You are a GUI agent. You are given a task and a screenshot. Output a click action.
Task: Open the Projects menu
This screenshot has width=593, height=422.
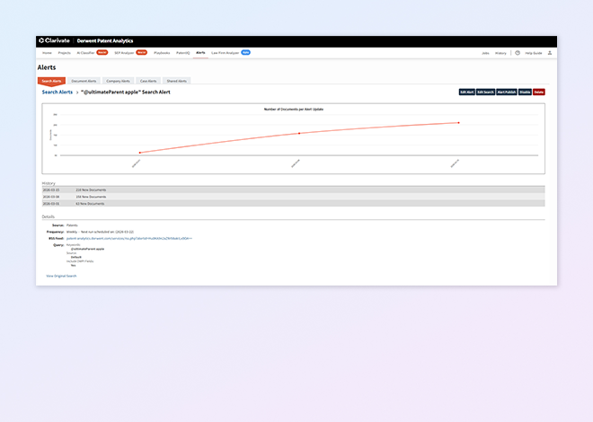tap(65, 53)
